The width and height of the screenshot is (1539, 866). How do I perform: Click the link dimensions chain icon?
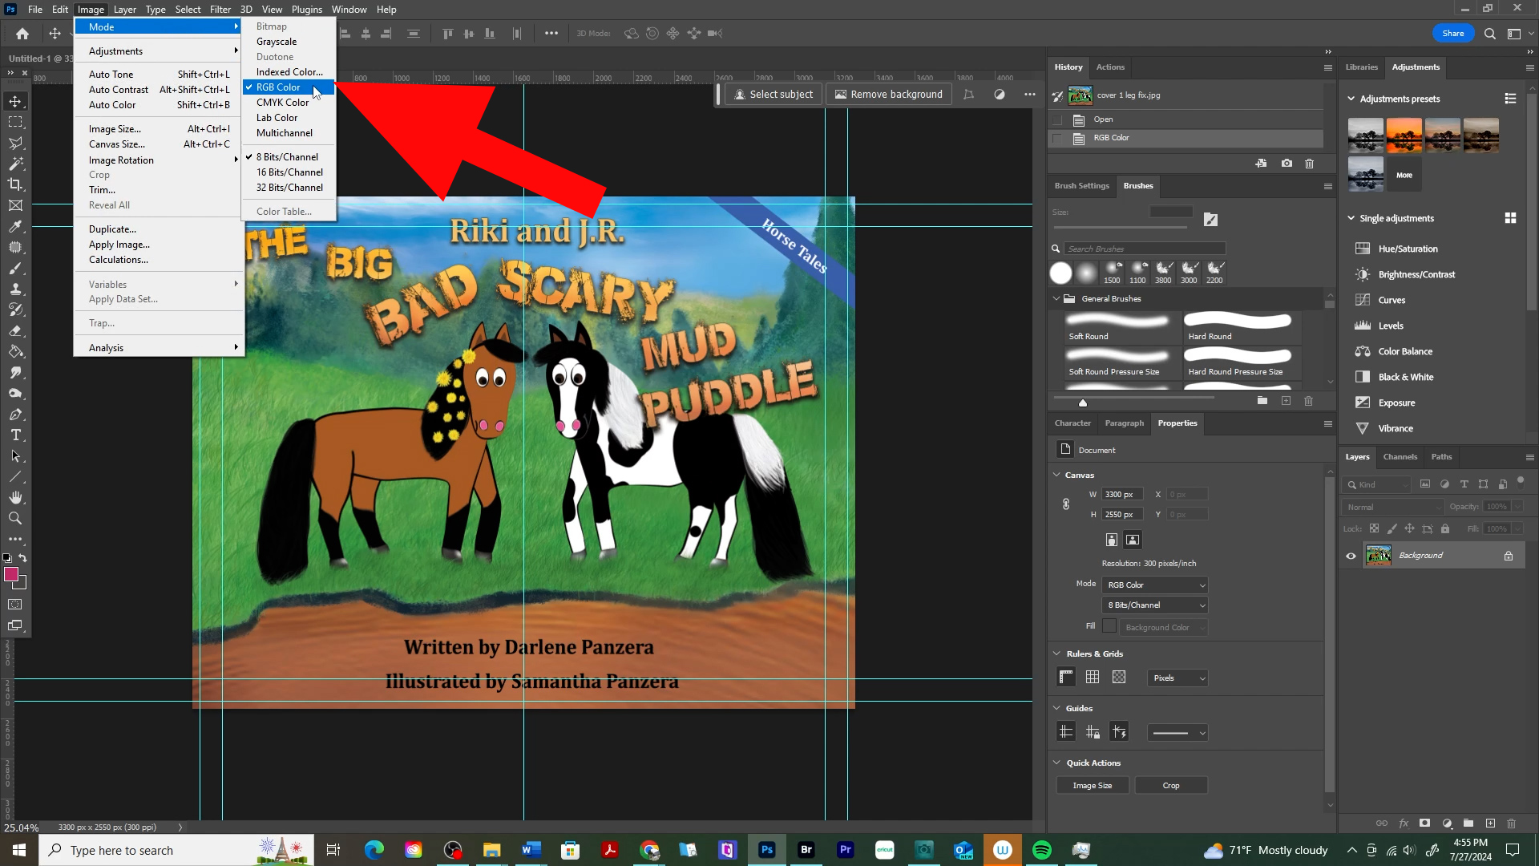tap(1066, 504)
